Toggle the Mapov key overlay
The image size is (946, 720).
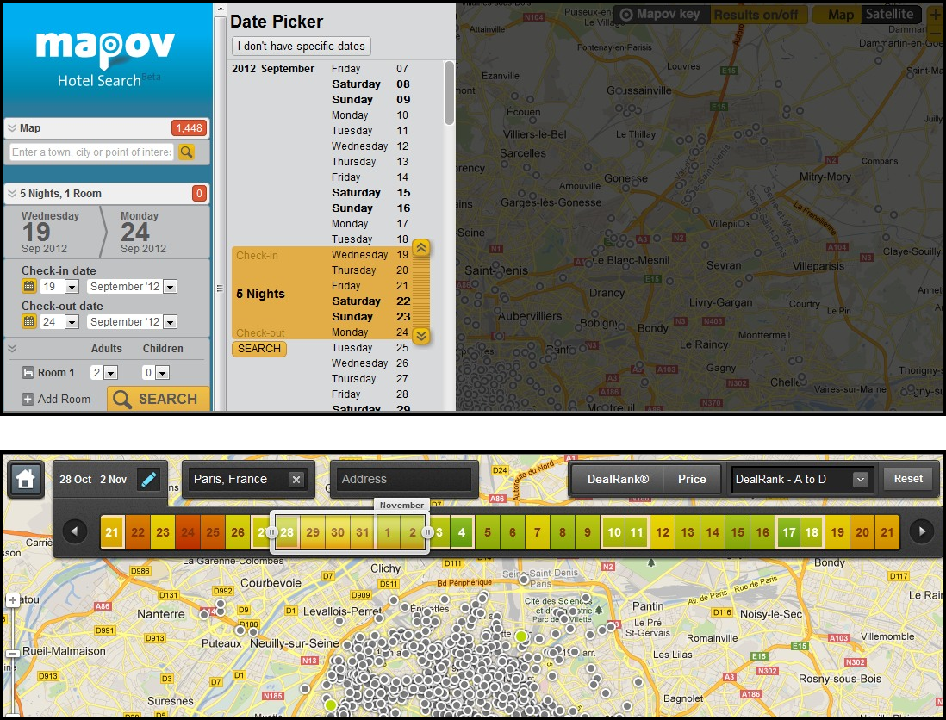click(662, 15)
